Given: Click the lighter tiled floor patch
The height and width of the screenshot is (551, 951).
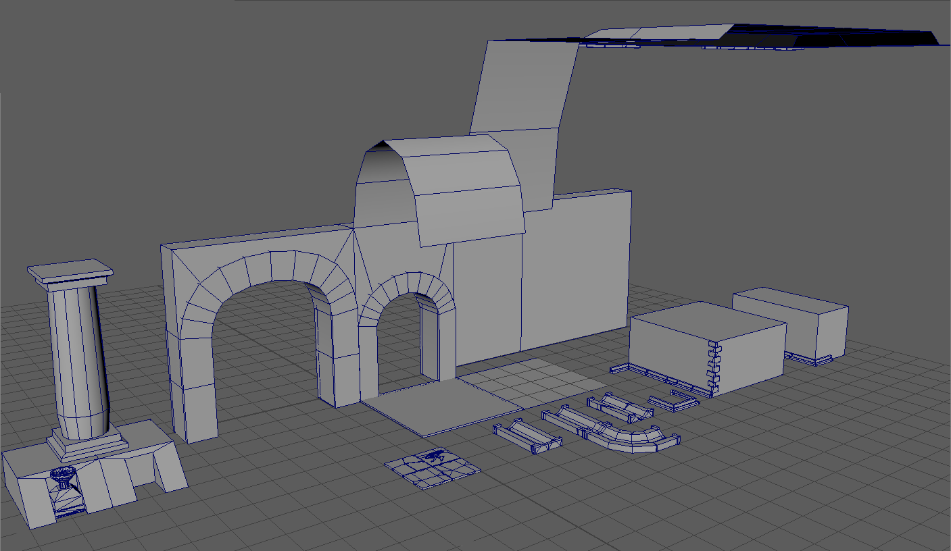Looking at the screenshot, I should [534, 382].
